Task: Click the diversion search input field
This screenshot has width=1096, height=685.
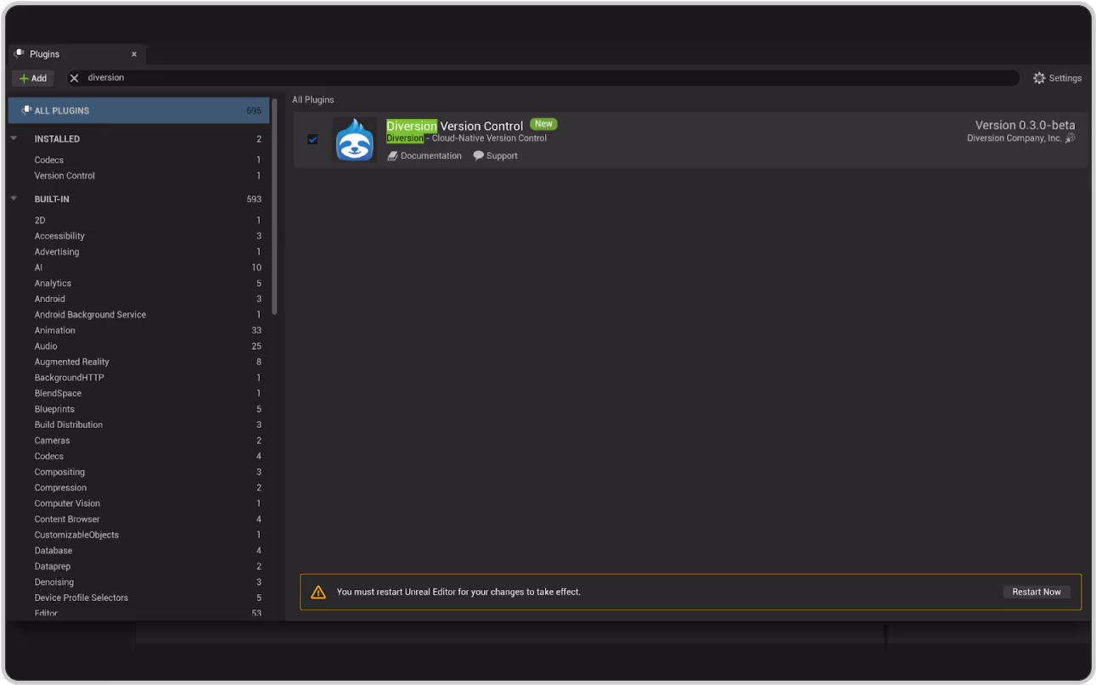Action: (543, 78)
